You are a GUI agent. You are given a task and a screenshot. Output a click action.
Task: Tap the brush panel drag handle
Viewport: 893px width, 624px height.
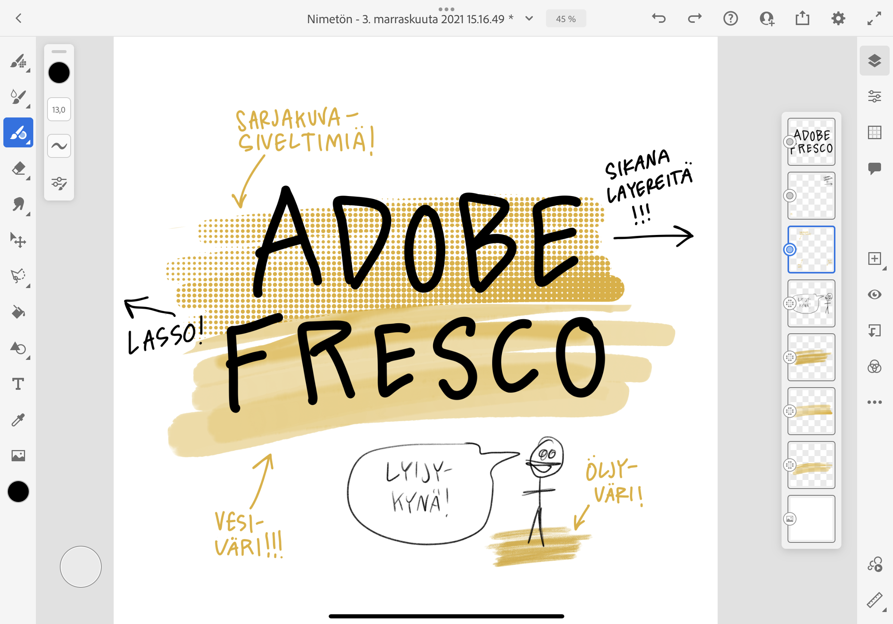[59, 52]
